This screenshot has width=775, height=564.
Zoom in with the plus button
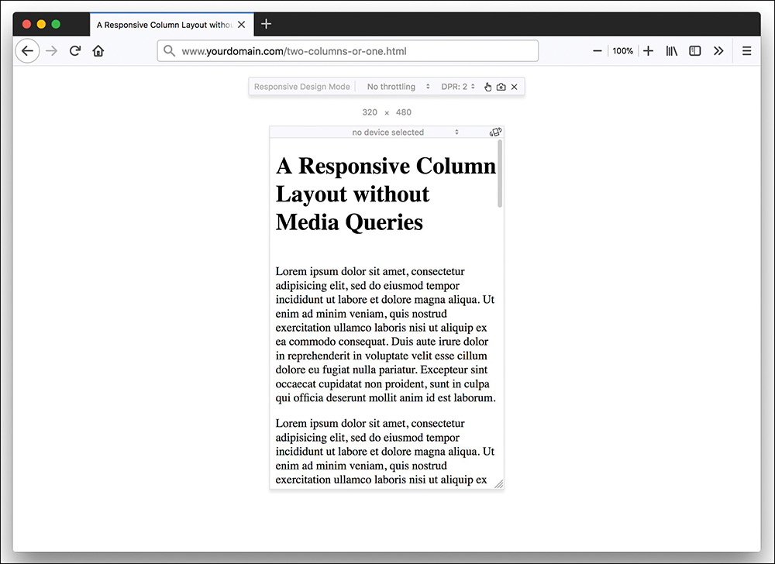pyautogui.click(x=648, y=50)
